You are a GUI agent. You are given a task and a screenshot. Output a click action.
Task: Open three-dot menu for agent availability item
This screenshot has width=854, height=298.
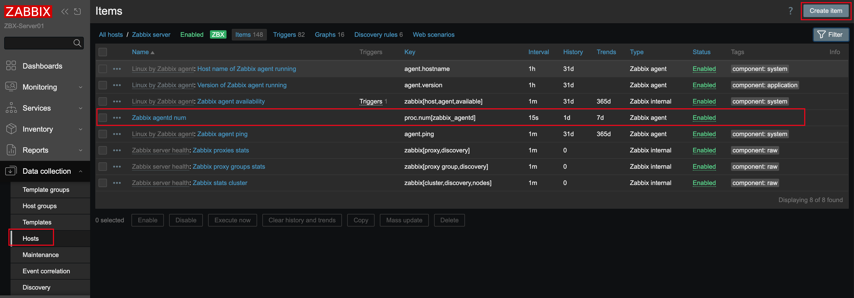coord(117,101)
